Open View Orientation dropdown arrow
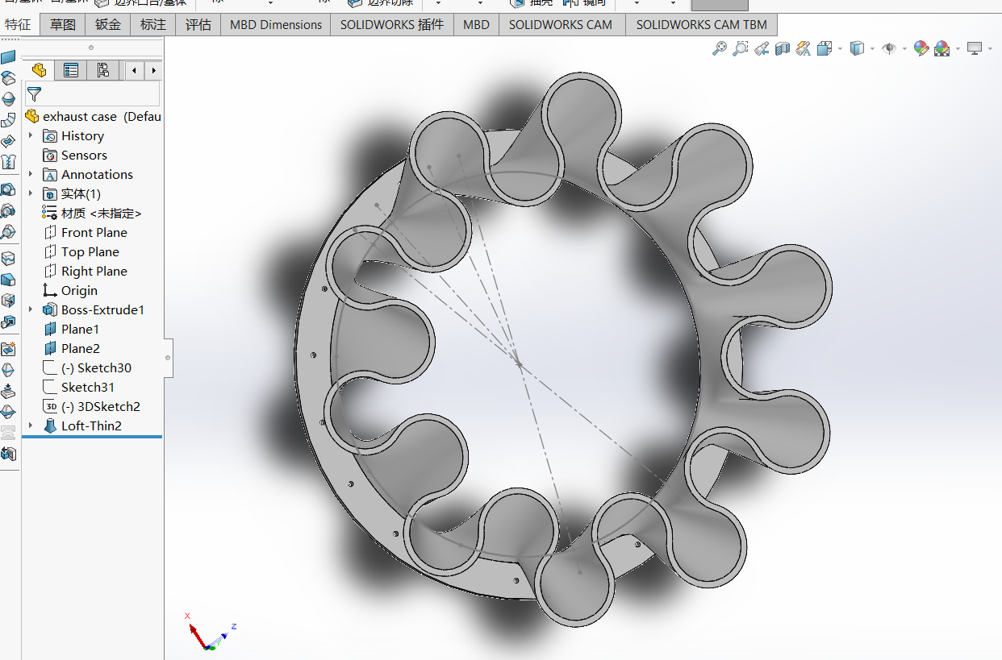 point(840,48)
